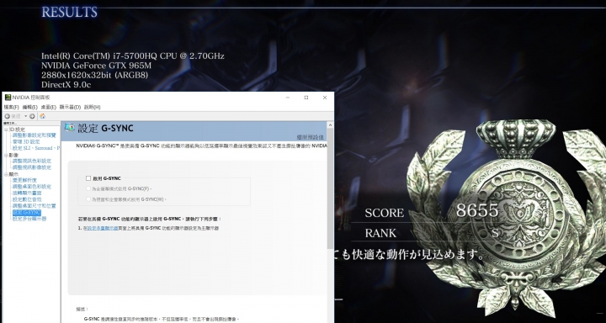Maximize the NVIDIA control panel window

coord(306,98)
